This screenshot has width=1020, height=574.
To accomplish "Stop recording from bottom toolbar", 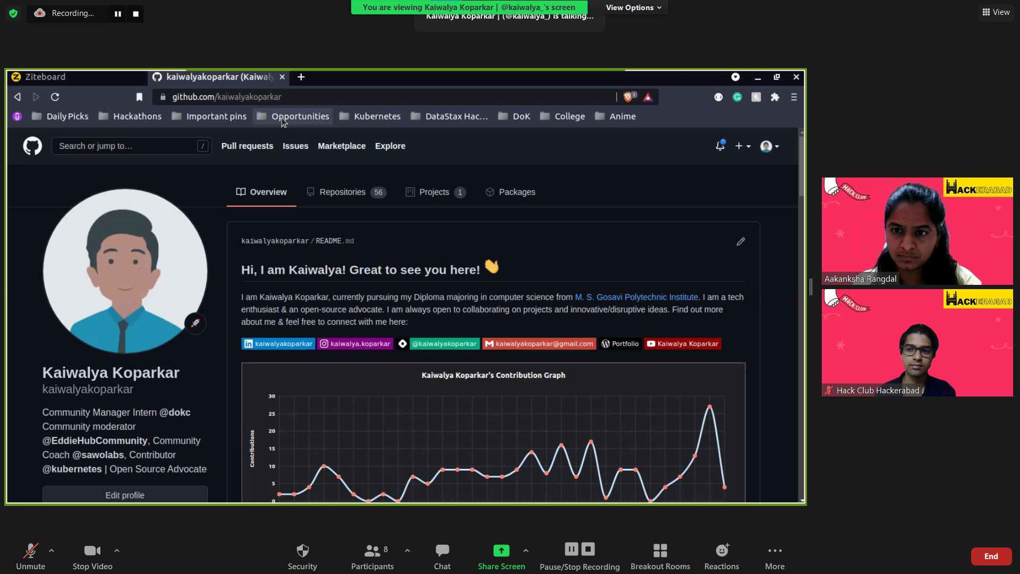I will pyautogui.click(x=588, y=548).
